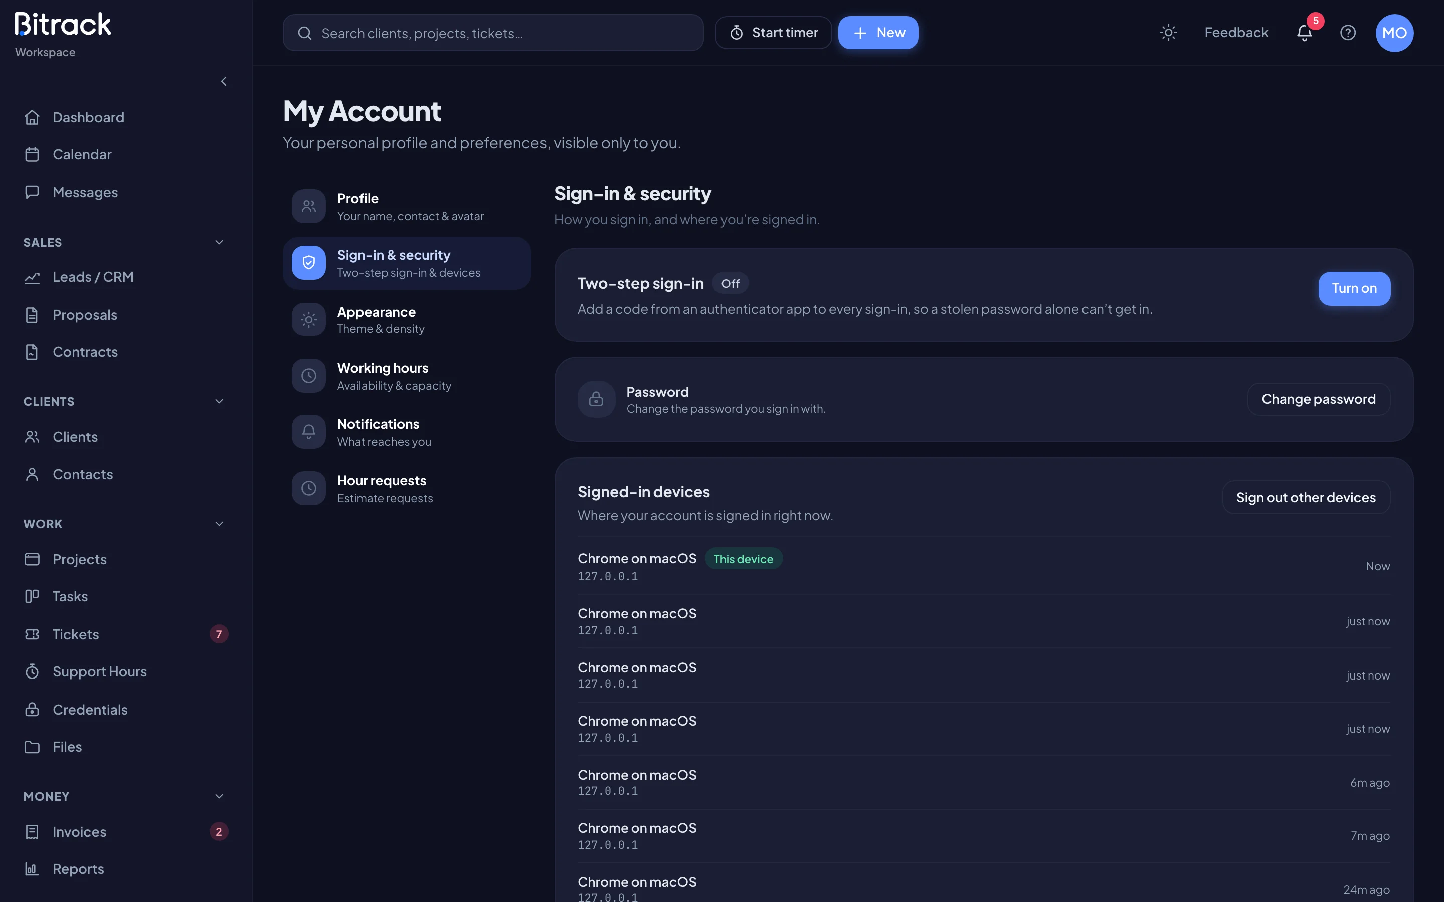The height and width of the screenshot is (902, 1444).
Task: Open the Appearance settings tab
Action: coord(407,320)
